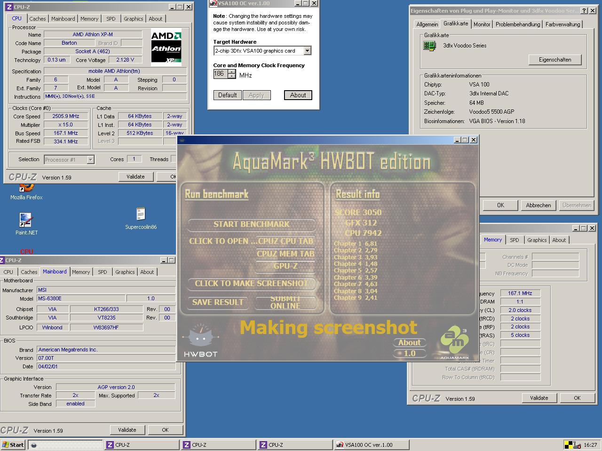Click START BENCHMARK in AquaMark
The height and width of the screenshot is (451, 602).
252,225
